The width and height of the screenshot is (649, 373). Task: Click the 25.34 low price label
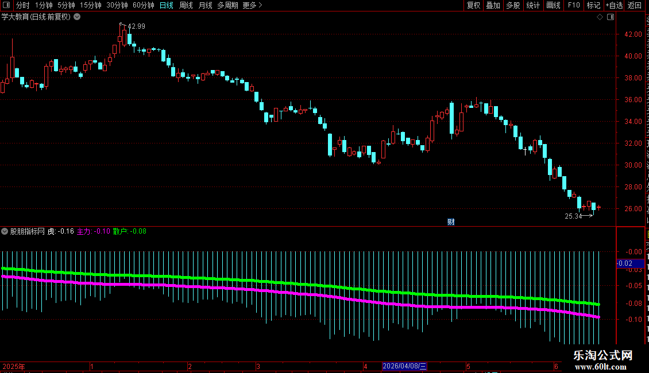[x=573, y=216]
